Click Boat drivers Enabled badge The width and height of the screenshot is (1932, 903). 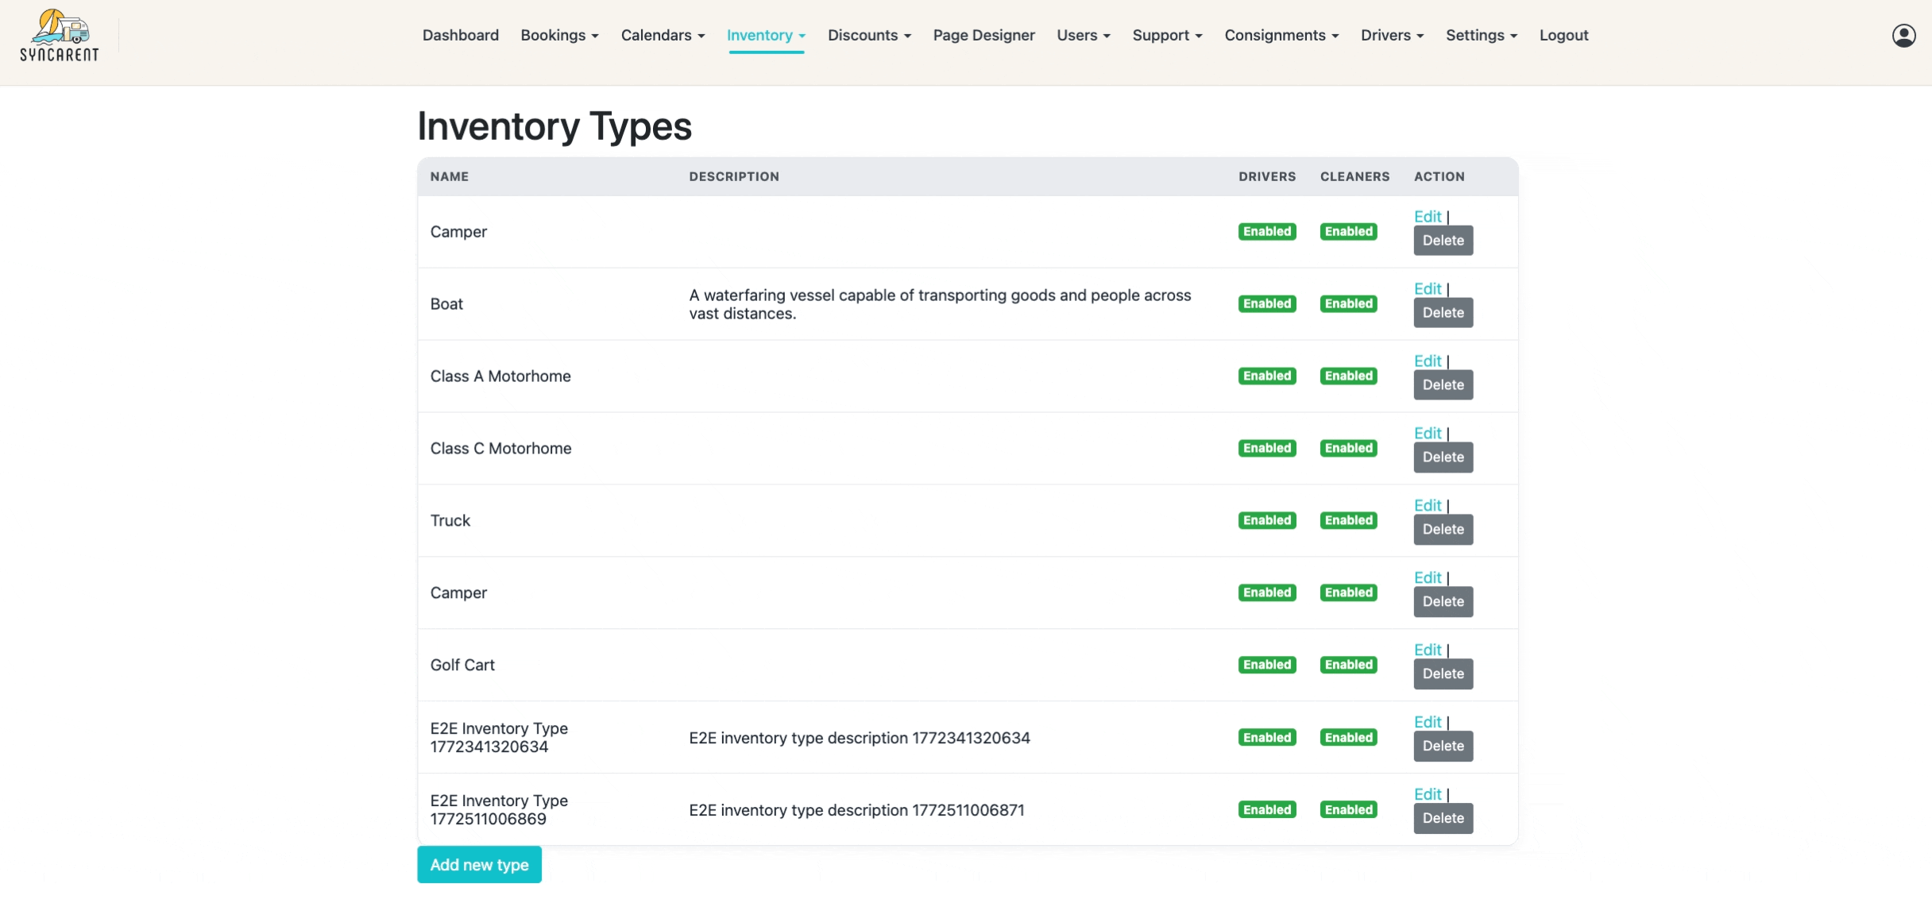tap(1266, 303)
